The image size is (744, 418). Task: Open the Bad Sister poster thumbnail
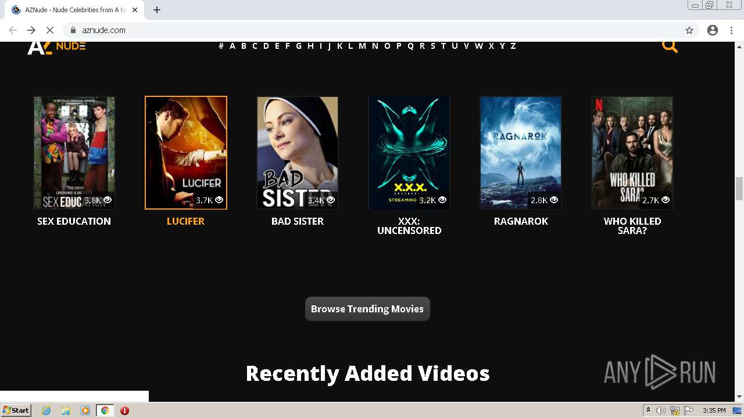coord(298,153)
